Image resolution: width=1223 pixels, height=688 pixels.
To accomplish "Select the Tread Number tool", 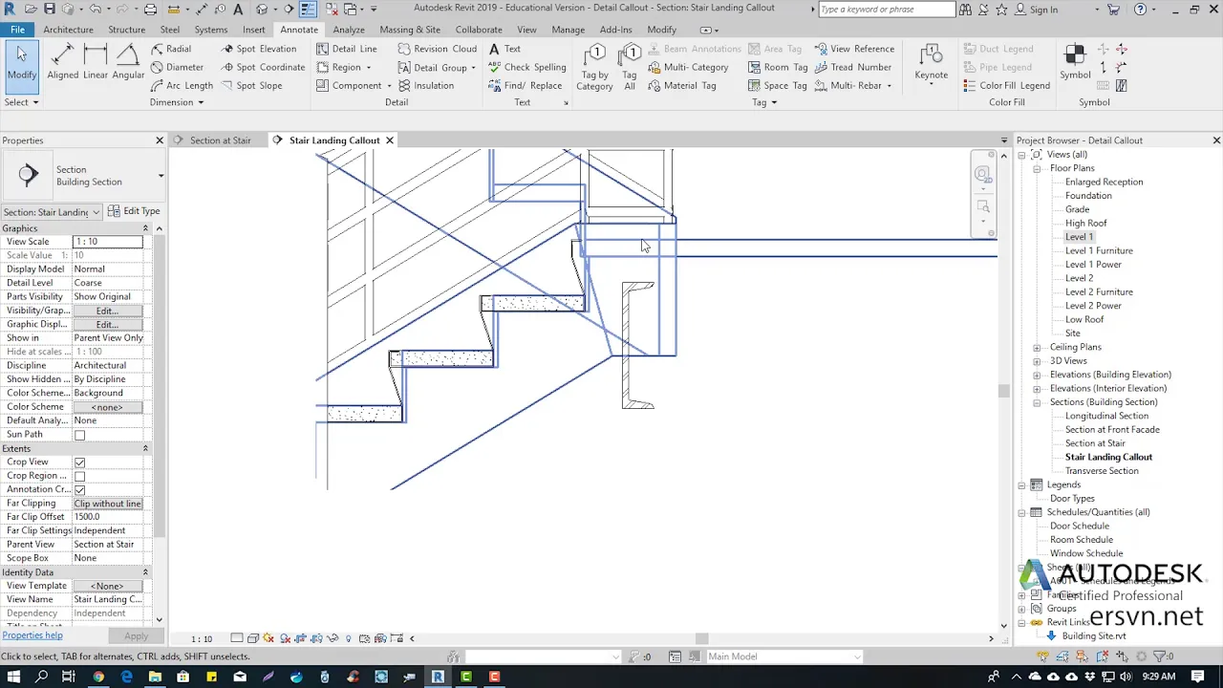I will (x=852, y=67).
